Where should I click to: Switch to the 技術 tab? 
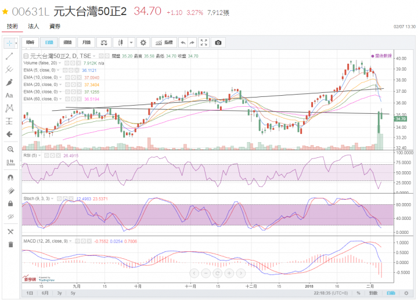12,26
